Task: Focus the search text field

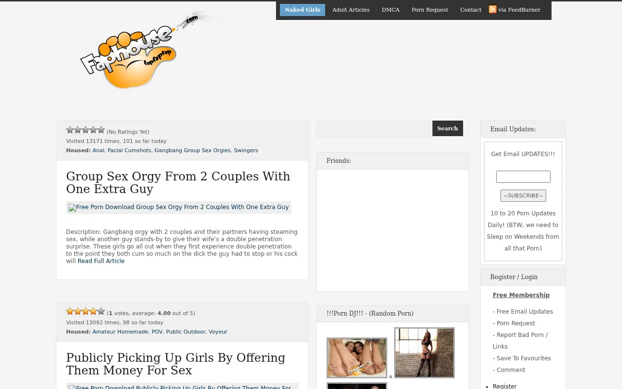Action: coord(375,129)
